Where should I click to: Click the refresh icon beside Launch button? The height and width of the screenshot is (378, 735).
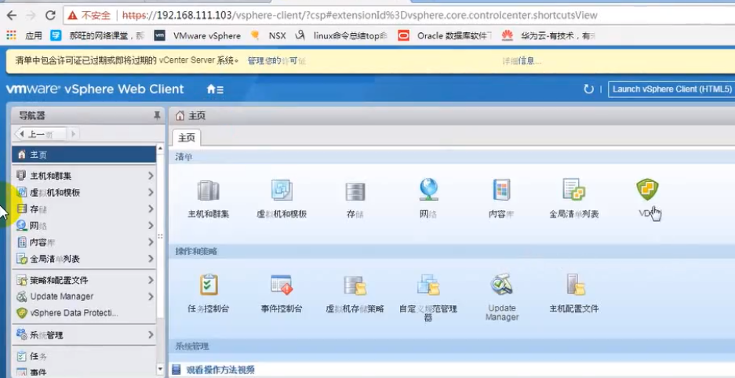(x=588, y=89)
